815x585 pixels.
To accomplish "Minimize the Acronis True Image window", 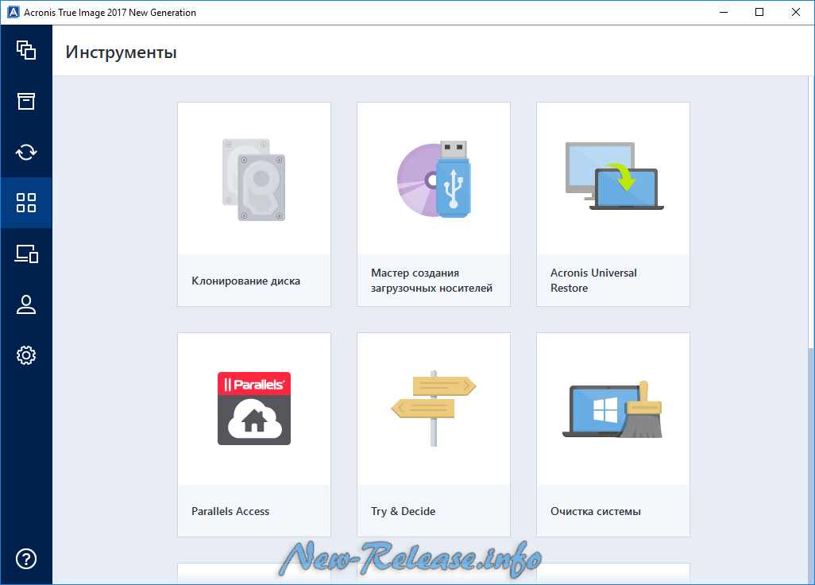I will pos(724,12).
